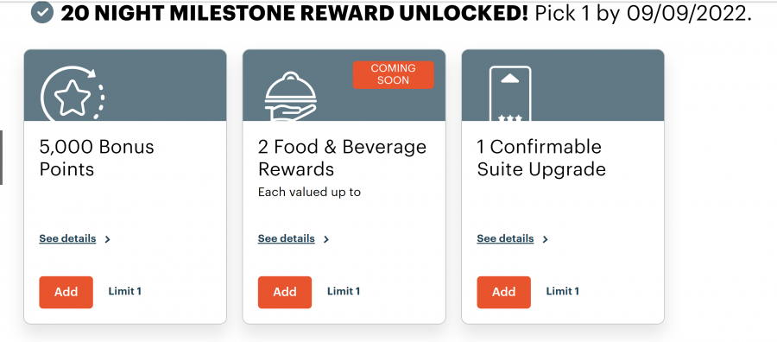
Task: Click Limit 1 label on Suite Upgrade card
Action: point(562,291)
